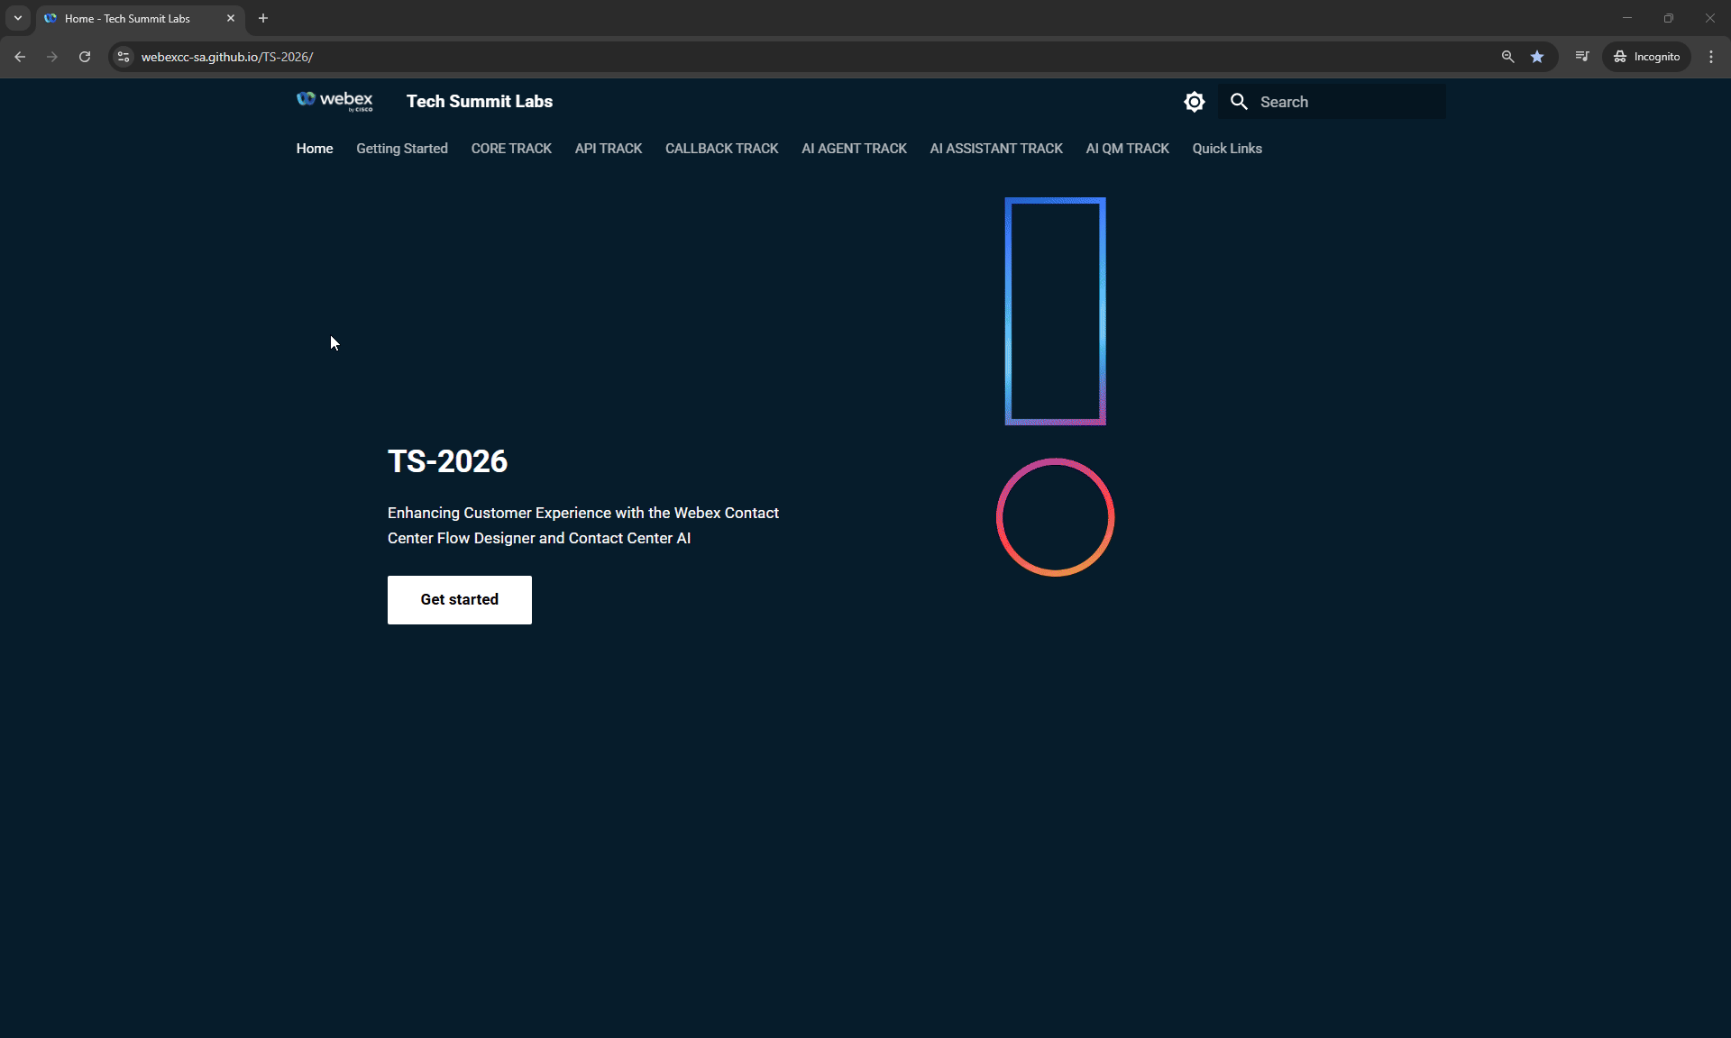Expand the tab search dropdown arrow
The height and width of the screenshot is (1038, 1731).
click(x=18, y=18)
